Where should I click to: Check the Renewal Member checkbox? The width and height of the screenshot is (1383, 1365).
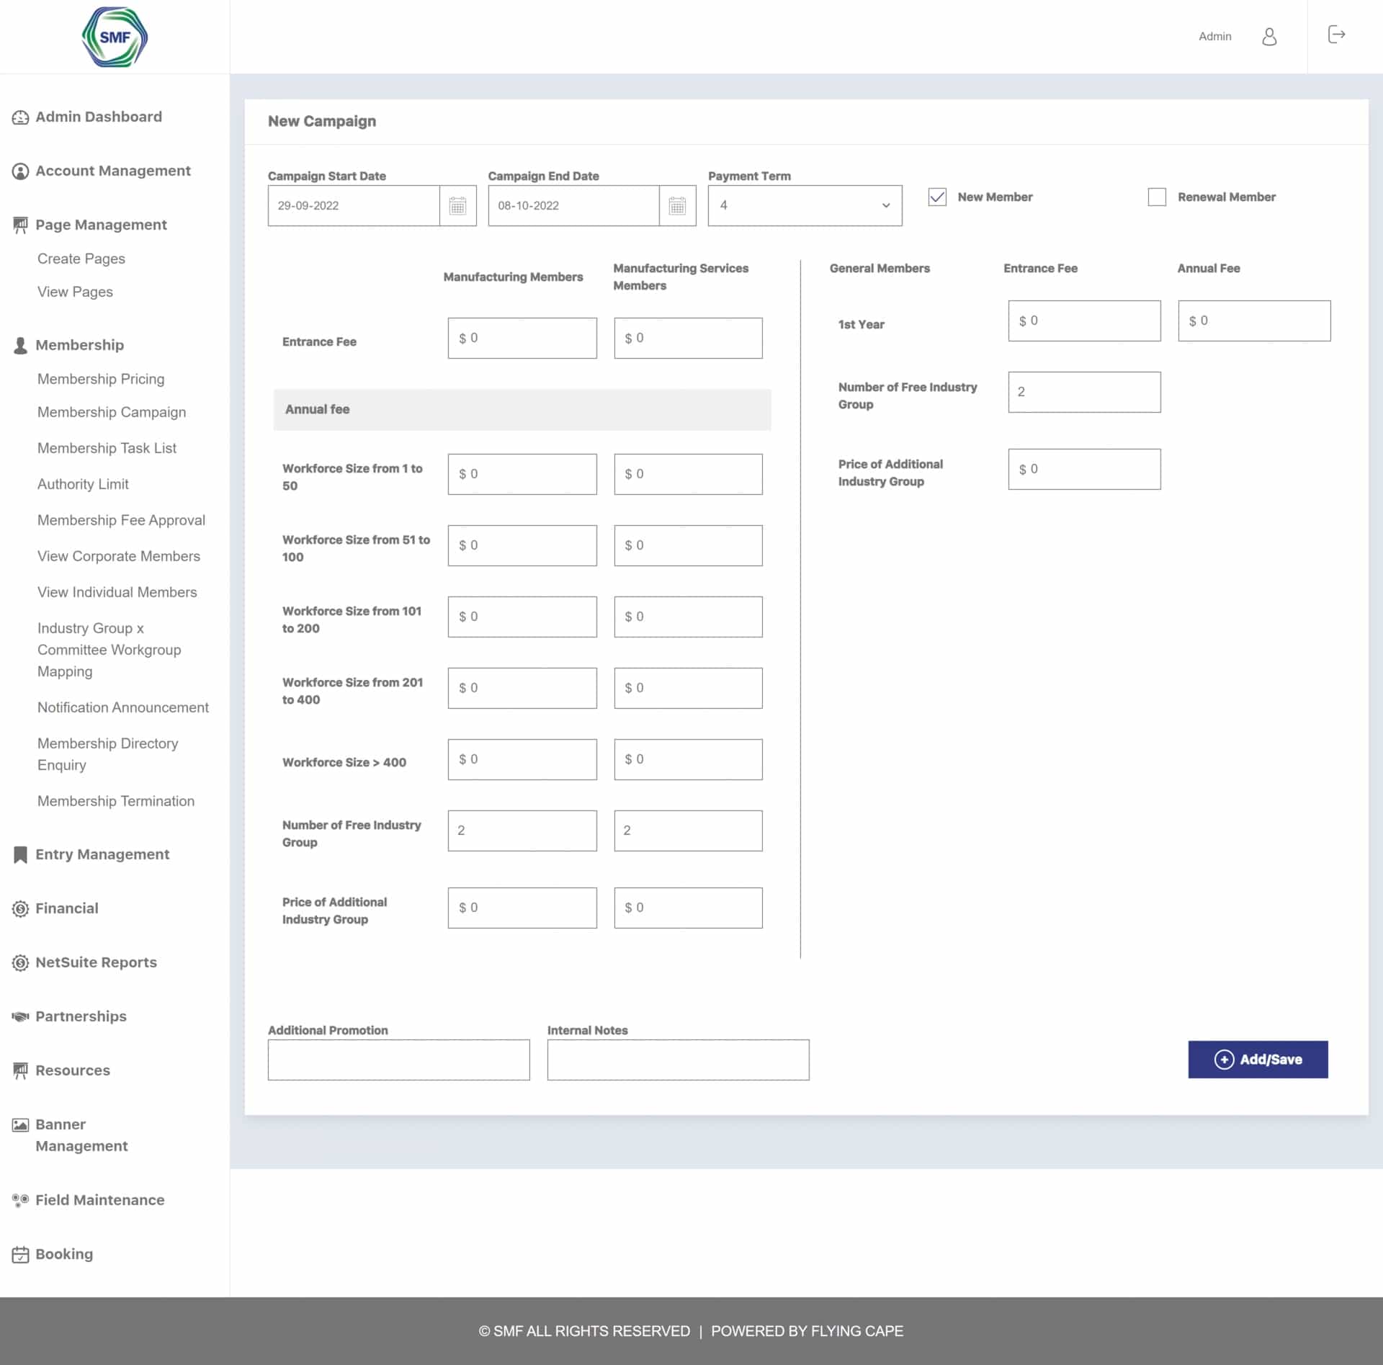(1157, 197)
